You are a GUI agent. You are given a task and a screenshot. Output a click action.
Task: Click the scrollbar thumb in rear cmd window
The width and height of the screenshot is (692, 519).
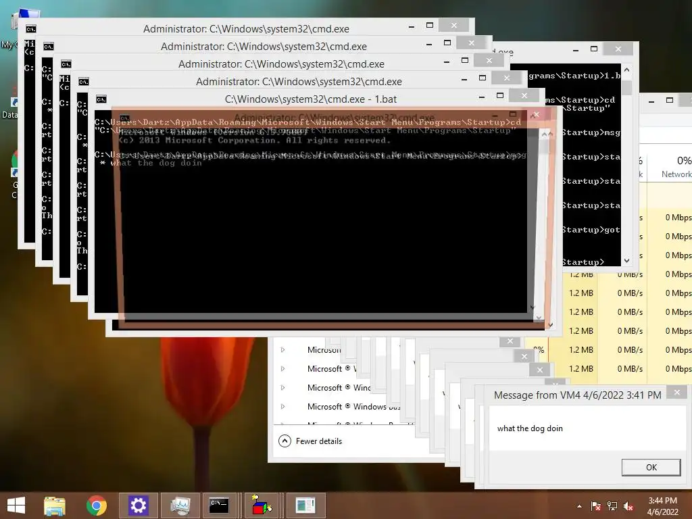626,87
